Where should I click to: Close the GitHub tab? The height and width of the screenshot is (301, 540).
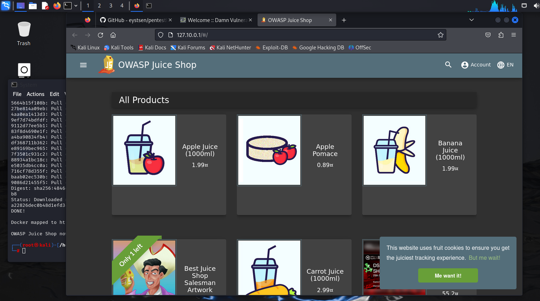[x=170, y=20]
